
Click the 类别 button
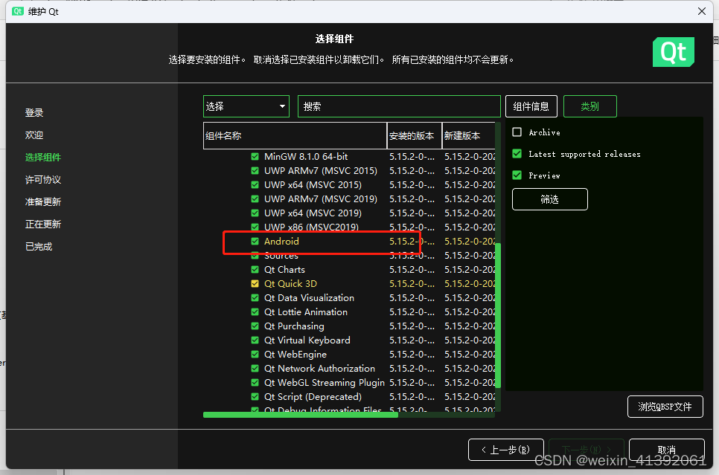pyautogui.click(x=589, y=106)
